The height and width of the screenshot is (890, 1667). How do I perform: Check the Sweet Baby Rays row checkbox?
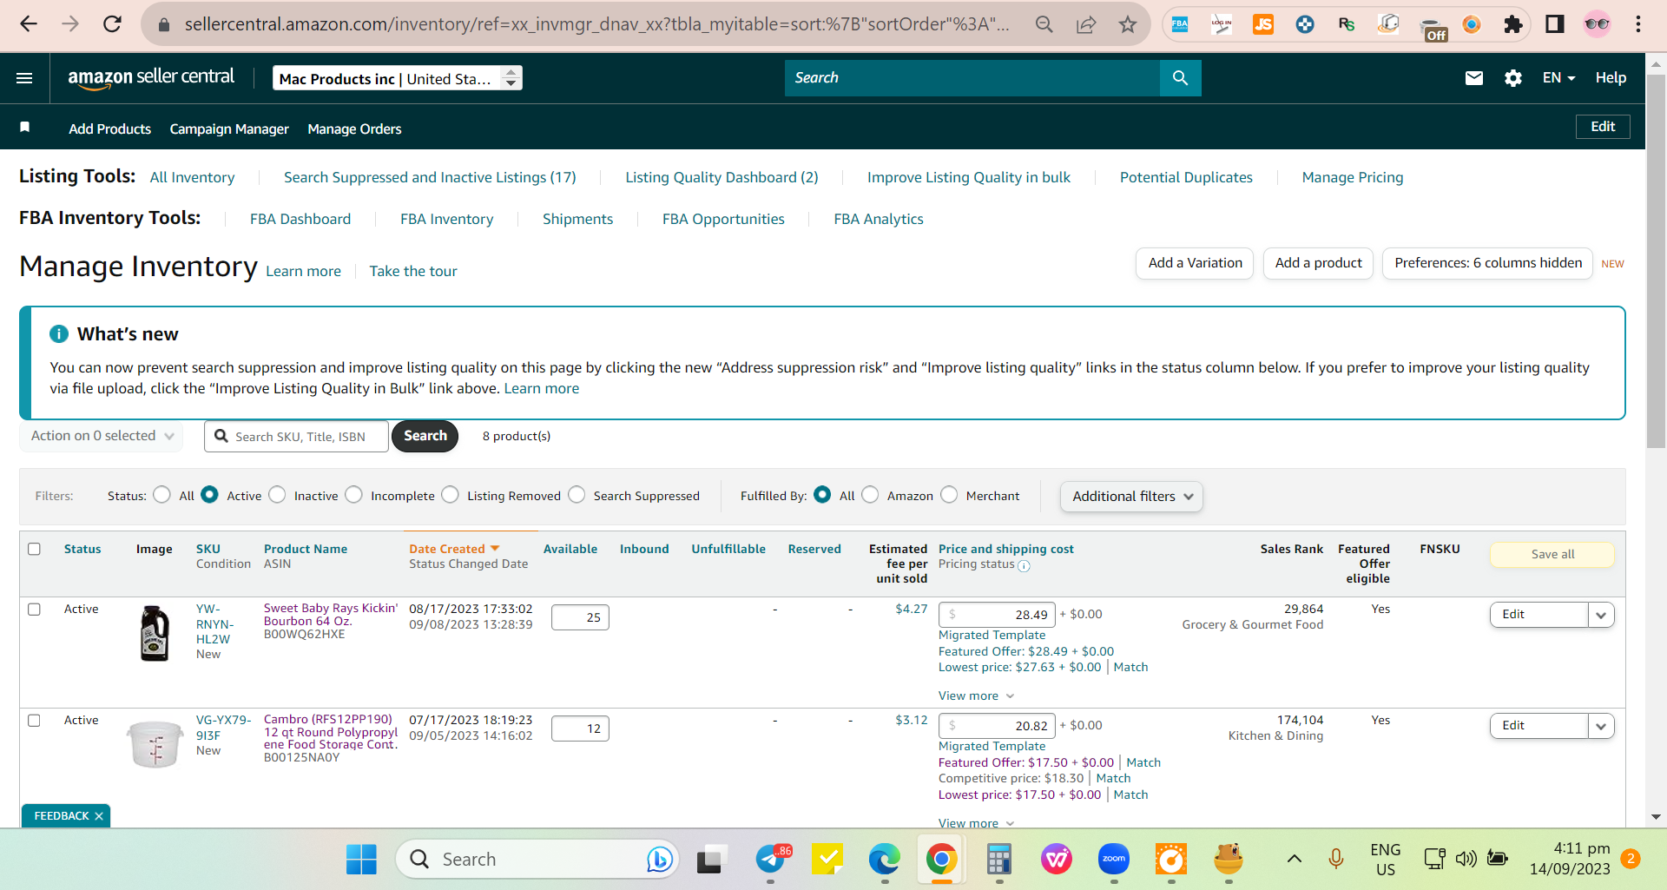[35, 610]
